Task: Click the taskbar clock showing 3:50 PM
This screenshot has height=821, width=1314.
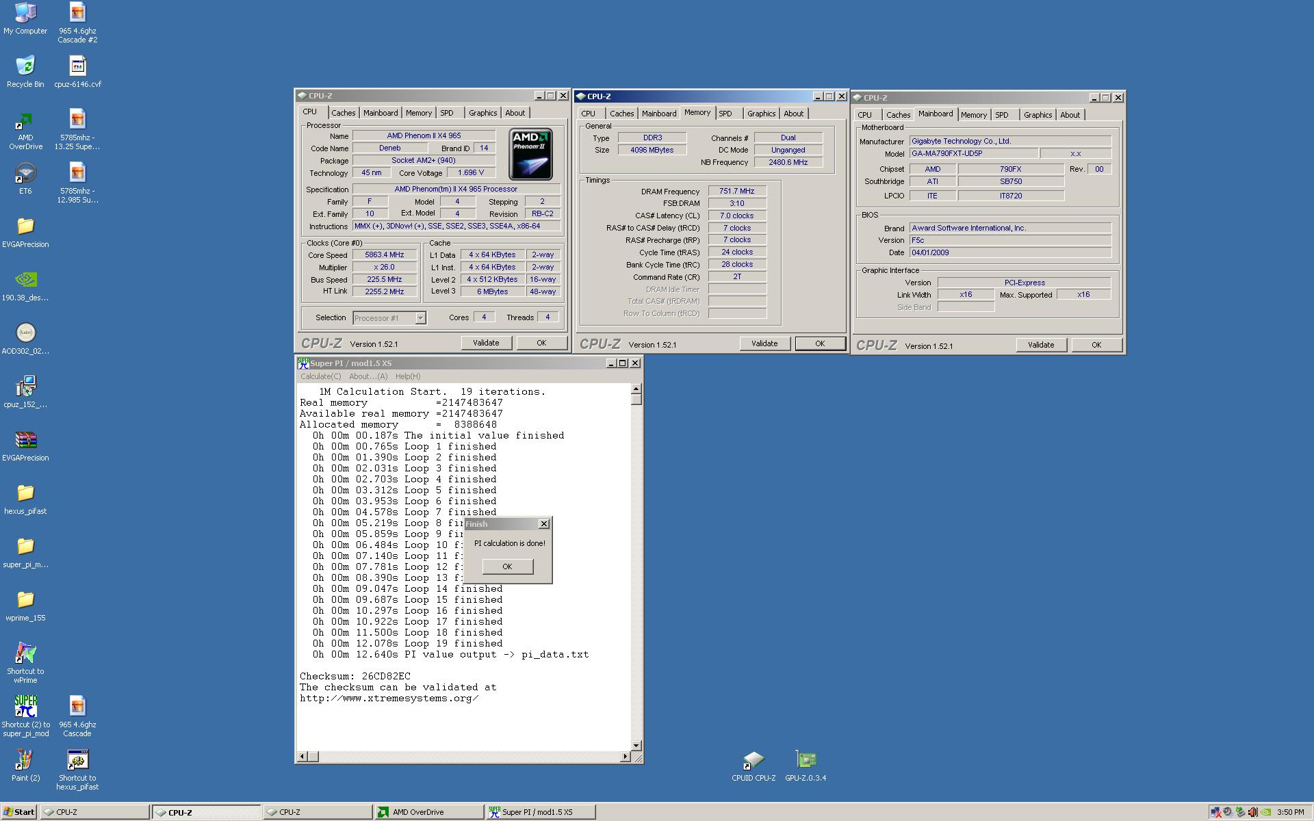Action: click(1291, 812)
